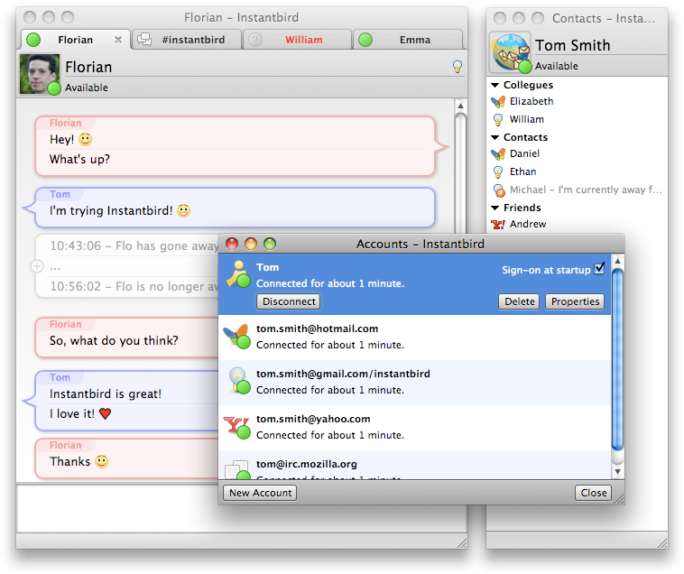This screenshot has height=574, width=684.
Task: Click the blue scrollbar thumb in the Accounts list
Action: 617,360
